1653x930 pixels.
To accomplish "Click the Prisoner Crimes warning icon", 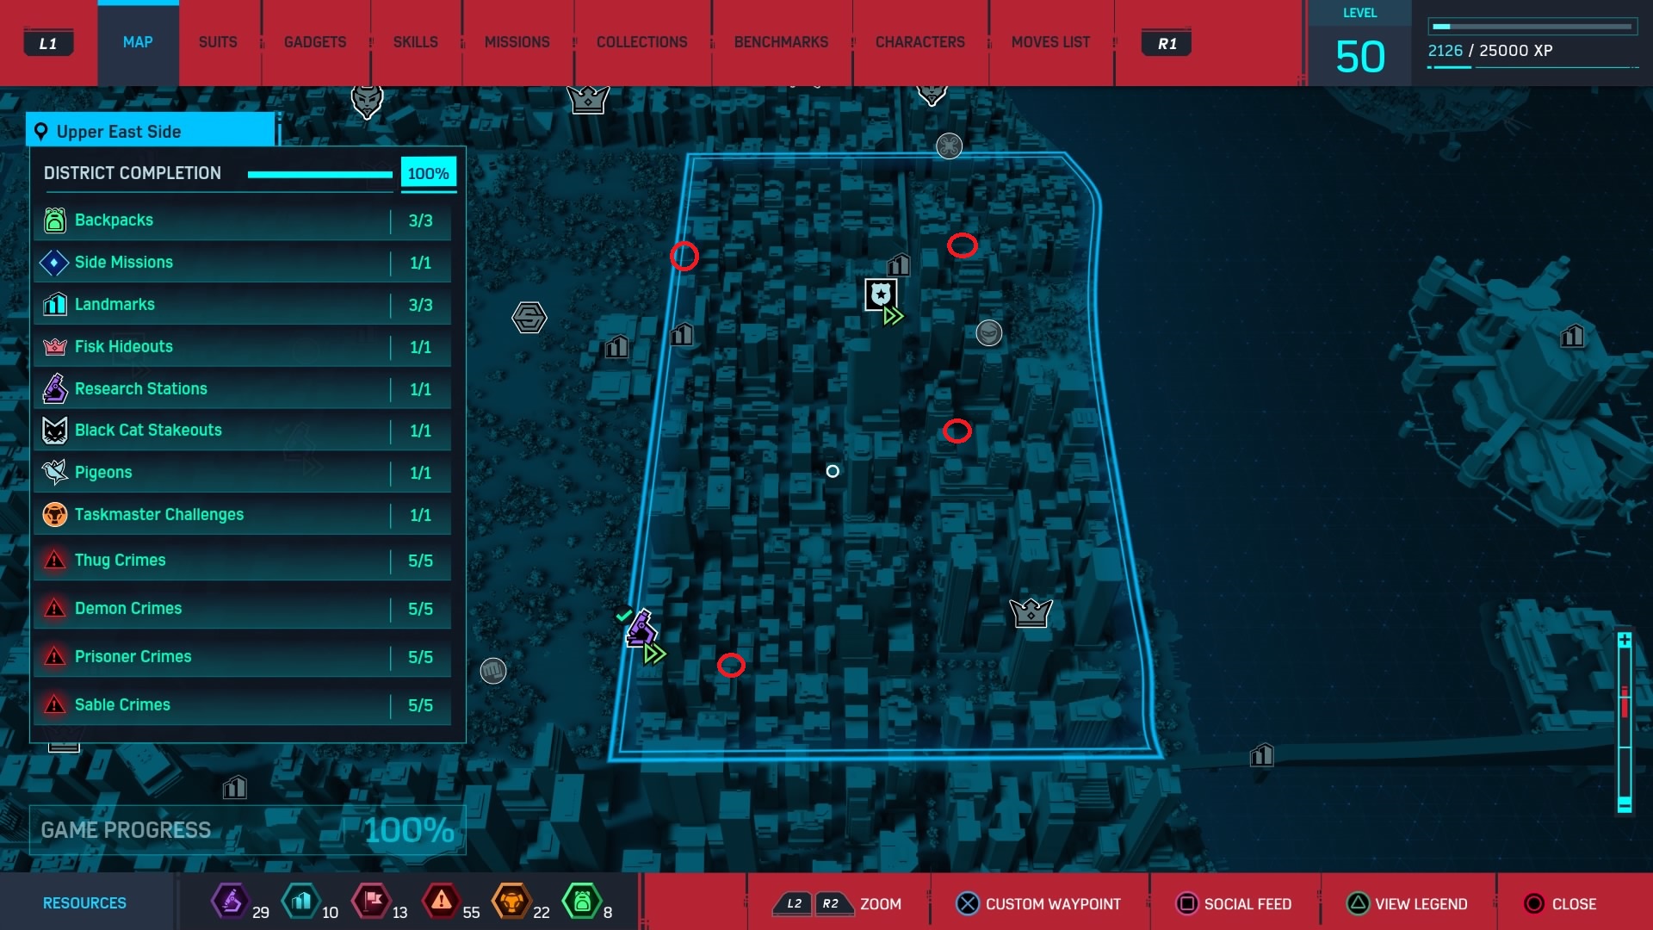I will tap(54, 657).
